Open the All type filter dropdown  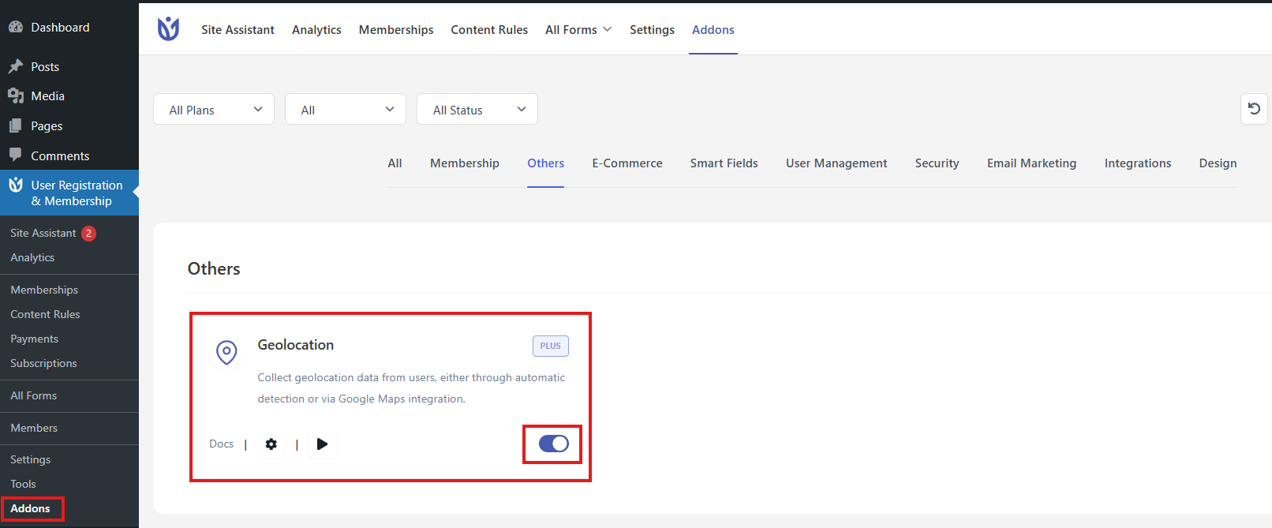tap(346, 109)
